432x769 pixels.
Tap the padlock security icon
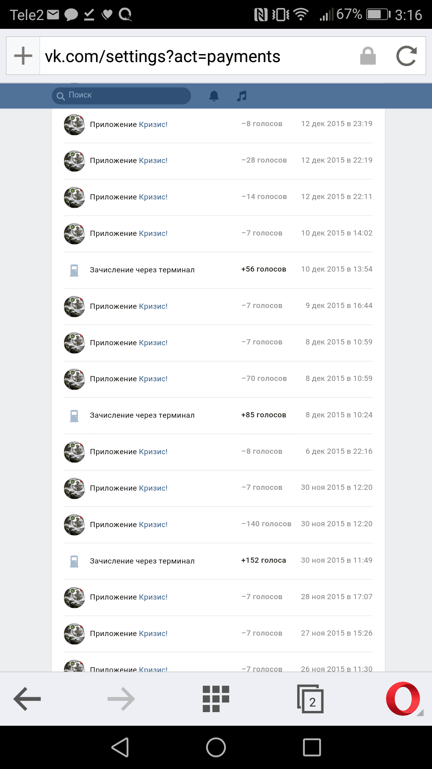click(x=368, y=56)
